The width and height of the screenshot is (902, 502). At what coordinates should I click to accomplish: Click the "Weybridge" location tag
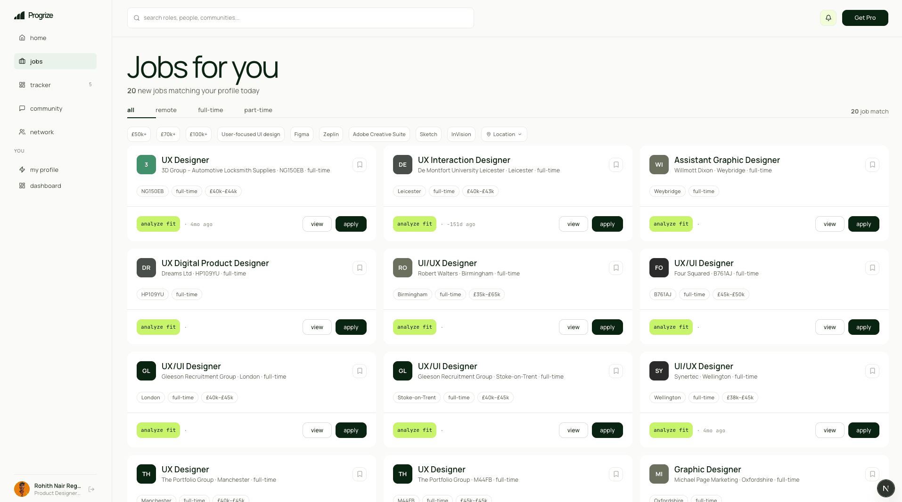click(x=667, y=191)
